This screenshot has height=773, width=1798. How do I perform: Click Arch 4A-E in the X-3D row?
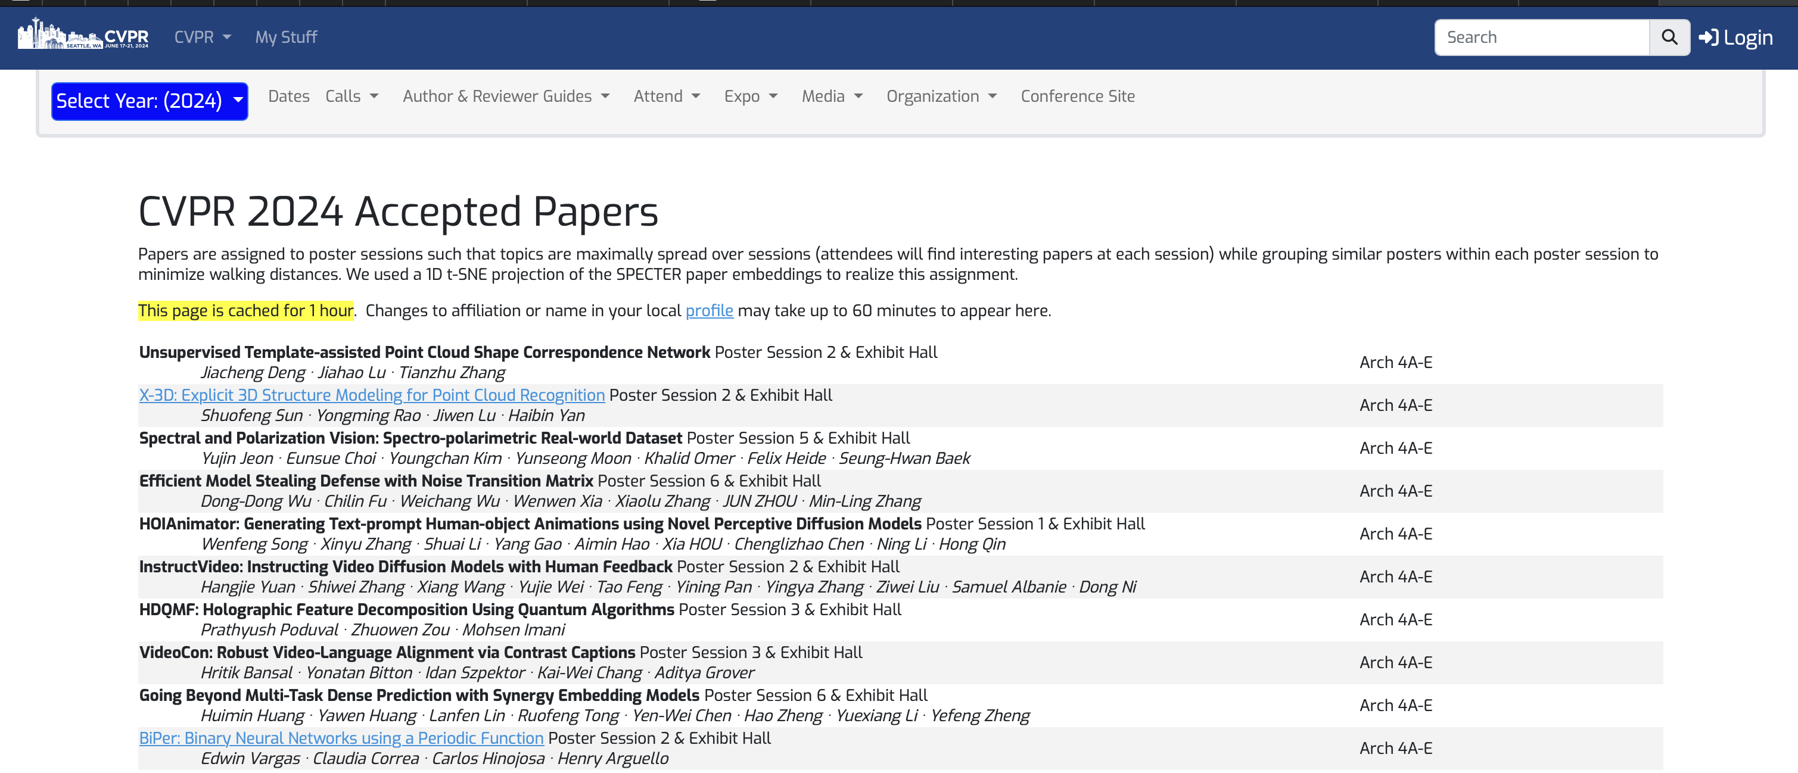(x=1395, y=406)
